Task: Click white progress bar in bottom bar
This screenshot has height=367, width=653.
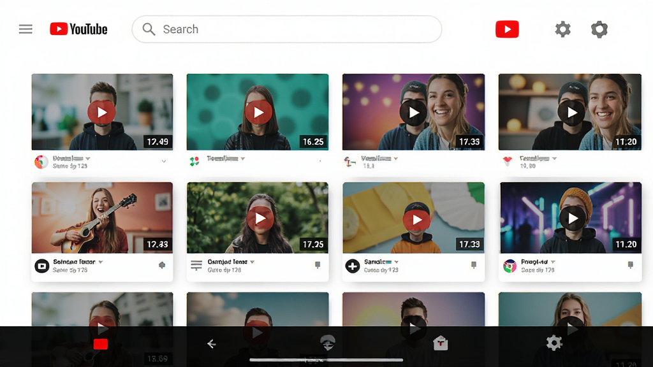Action: click(326, 360)
